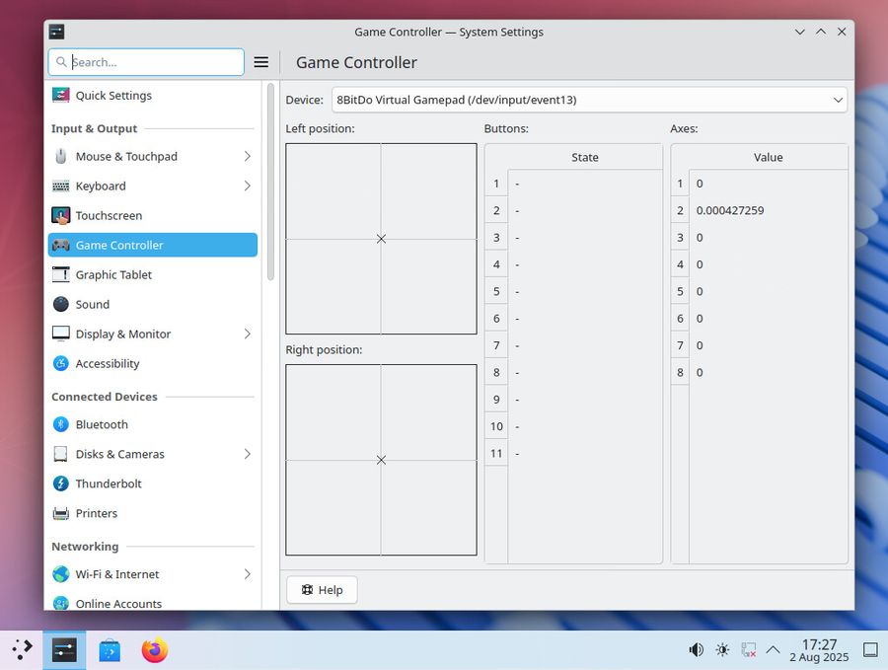
Task: Expand the Keyboard submenu chevron
Action: click(x=247, y=186)
